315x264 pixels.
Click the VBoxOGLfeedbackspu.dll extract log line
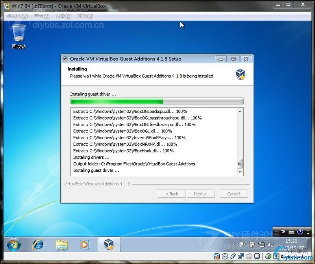coord(134,125)
